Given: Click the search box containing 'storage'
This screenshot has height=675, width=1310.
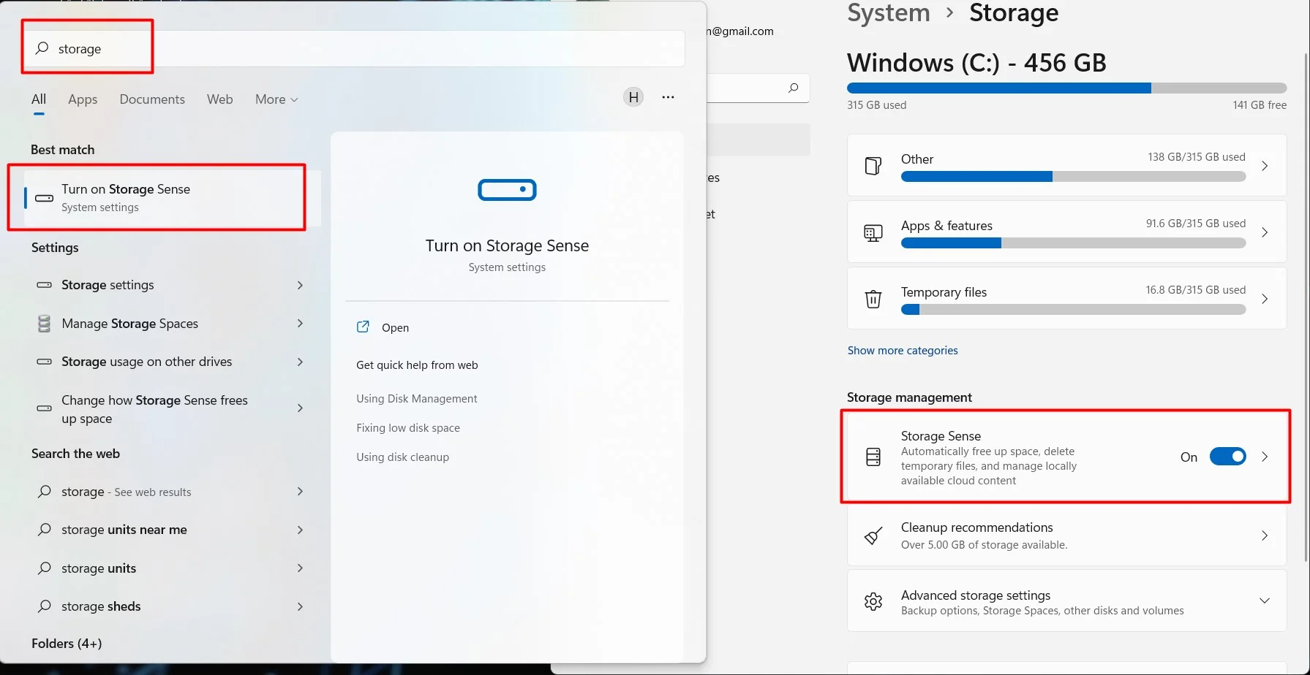Looking at the screenshot, I should click(x=354, y=48).
